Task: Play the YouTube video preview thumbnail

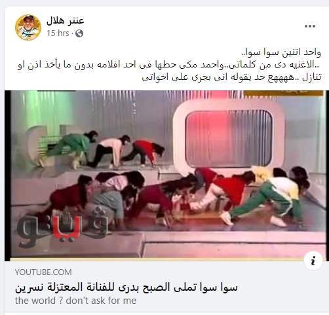Action: point(166,176)
